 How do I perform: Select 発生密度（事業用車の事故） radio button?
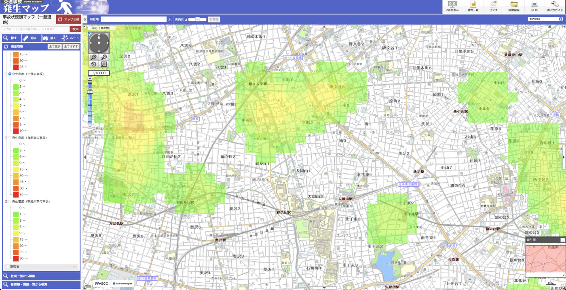tap(10, 201)
